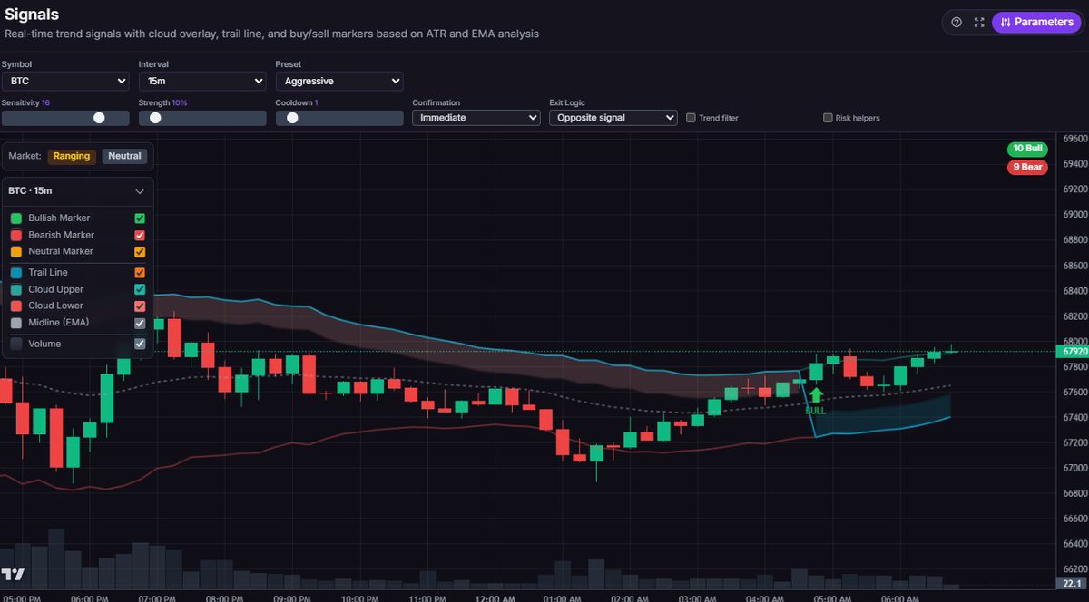Click the orange Neutral Marker color swatch
Screen dimensions: 1089x602
[15, 251]
